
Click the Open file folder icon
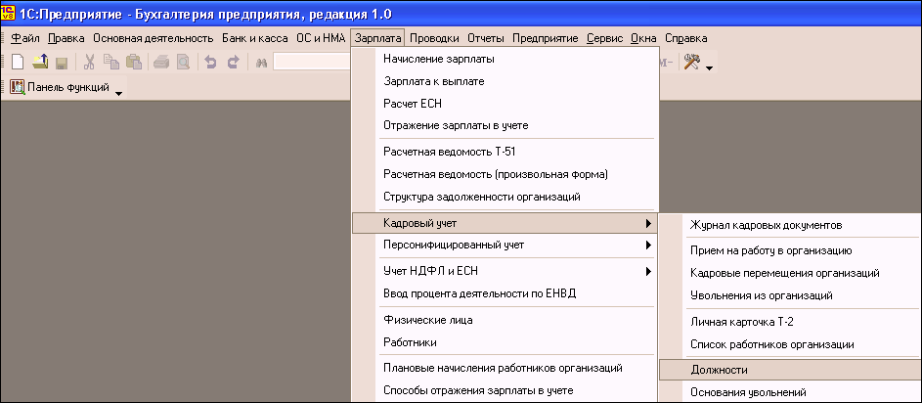tap(40, 63)
